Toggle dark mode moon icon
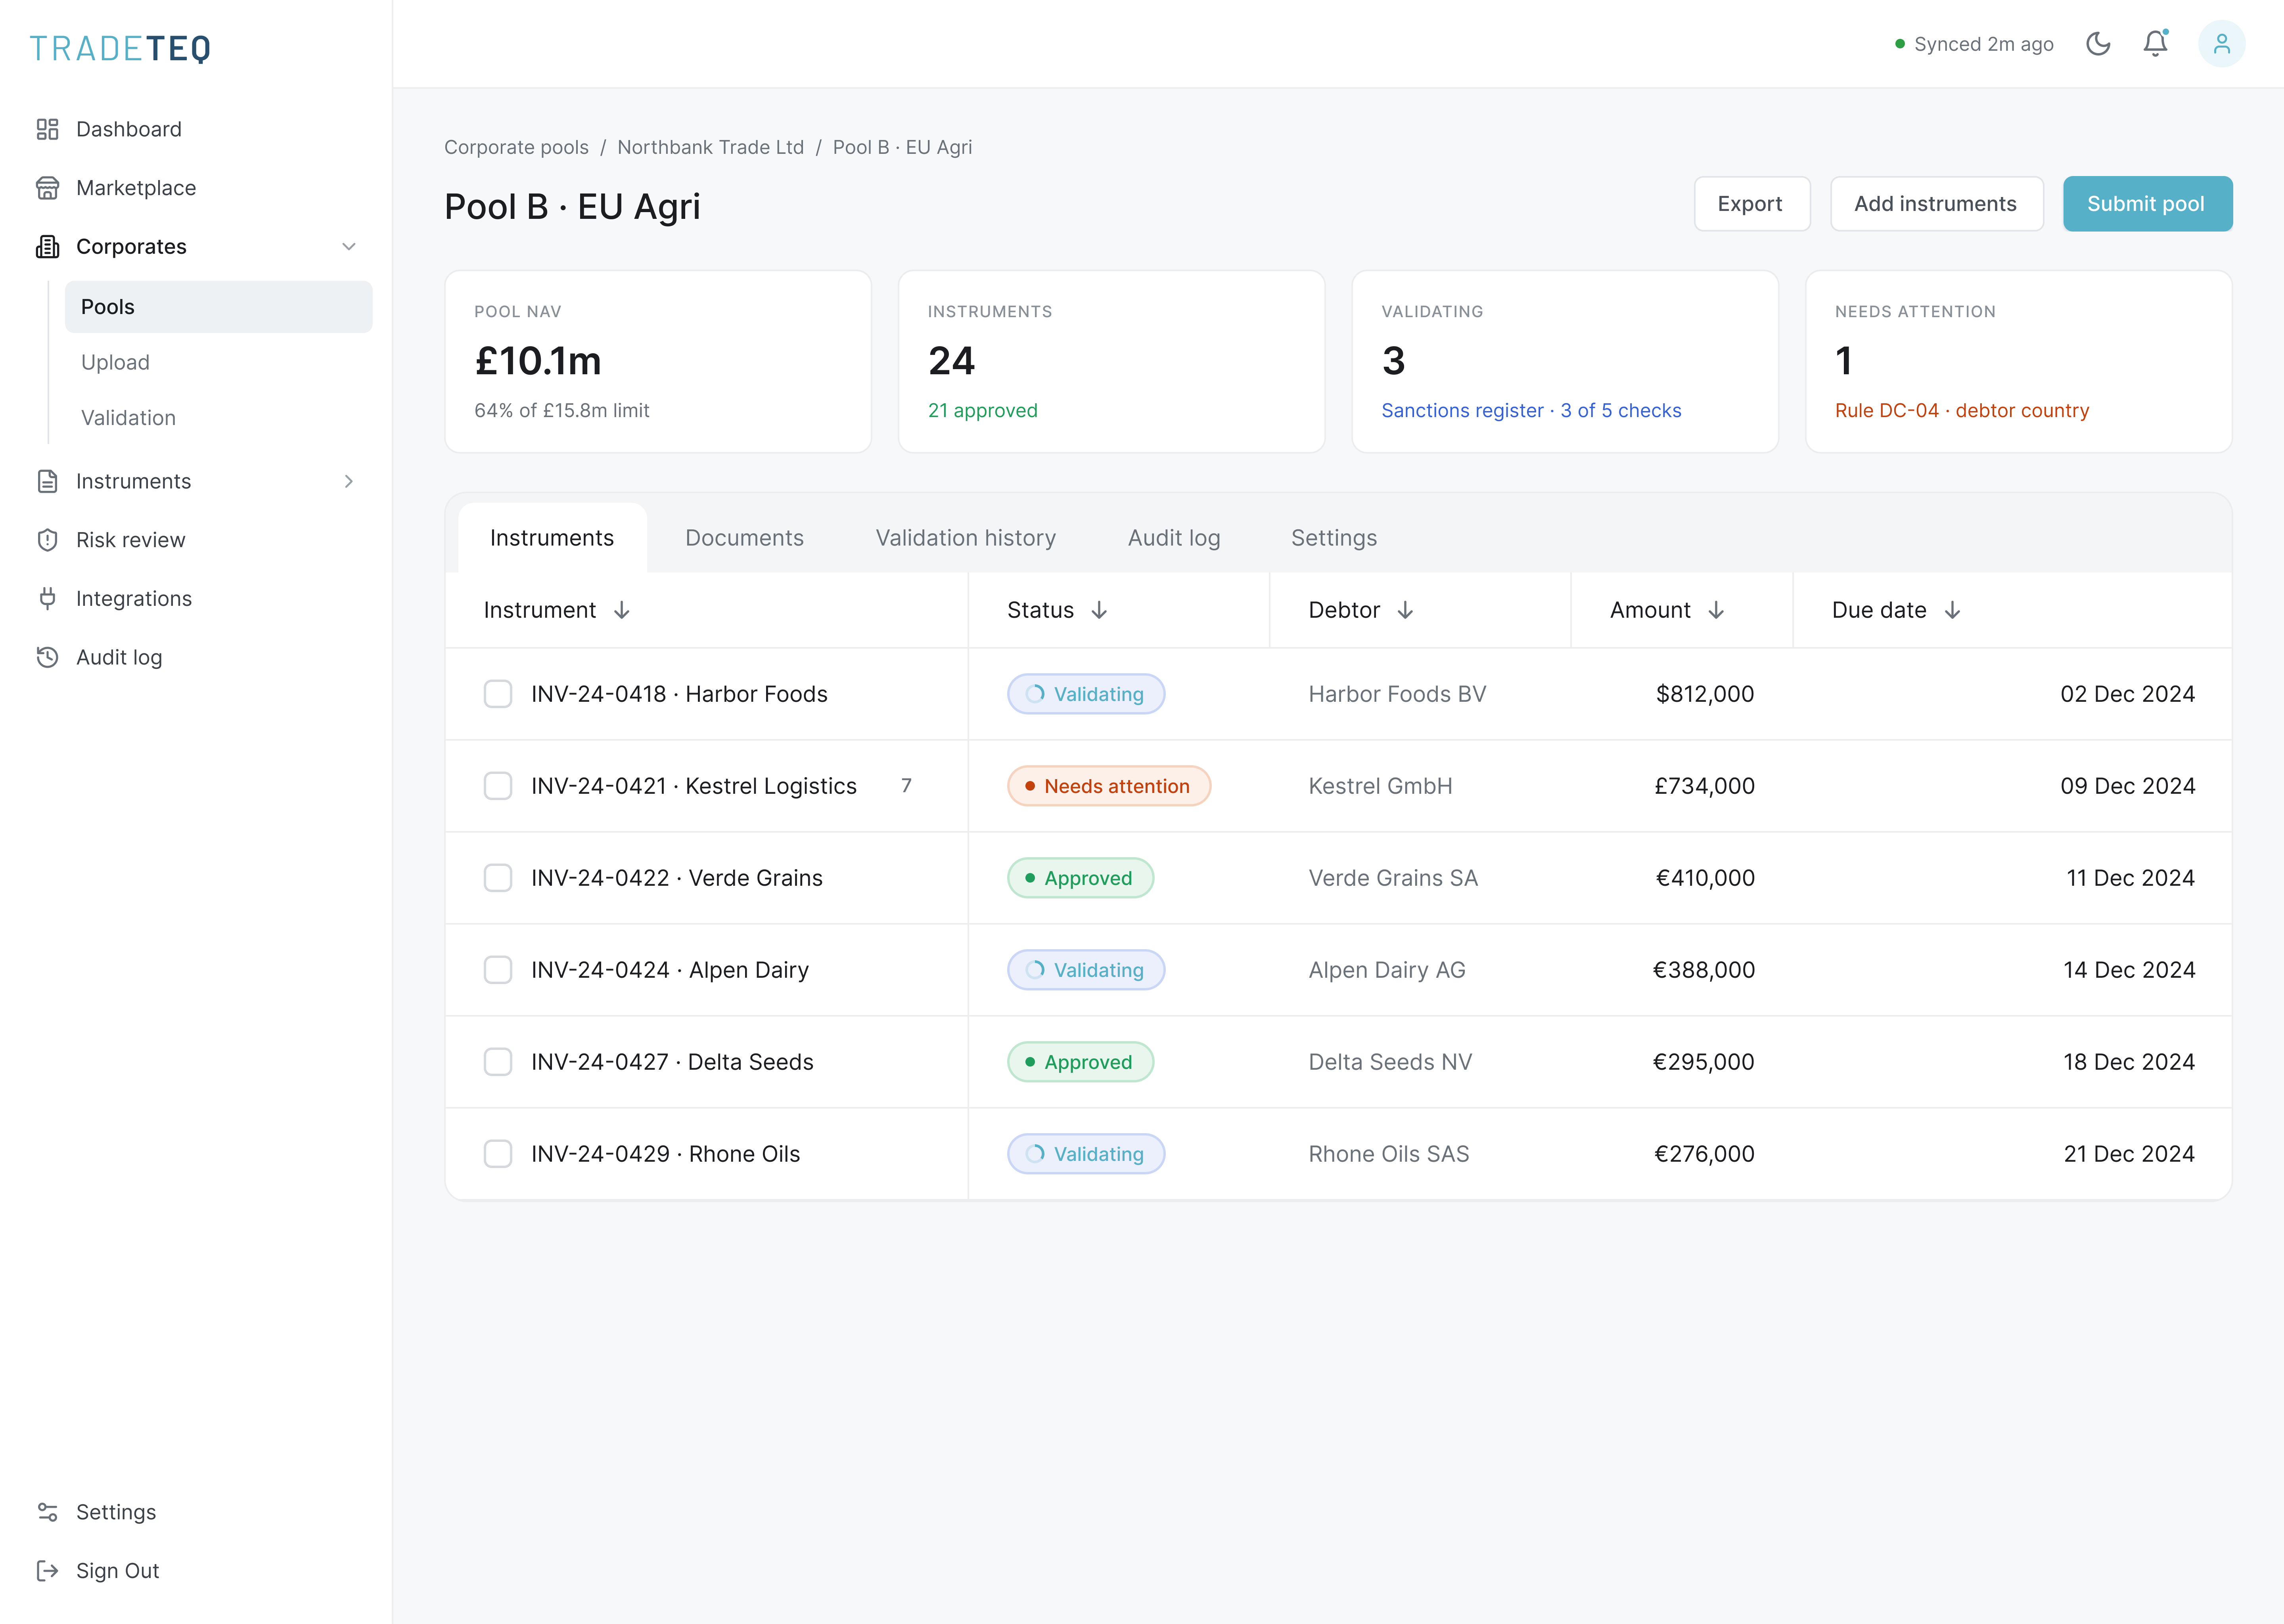 coord(2098,44)
